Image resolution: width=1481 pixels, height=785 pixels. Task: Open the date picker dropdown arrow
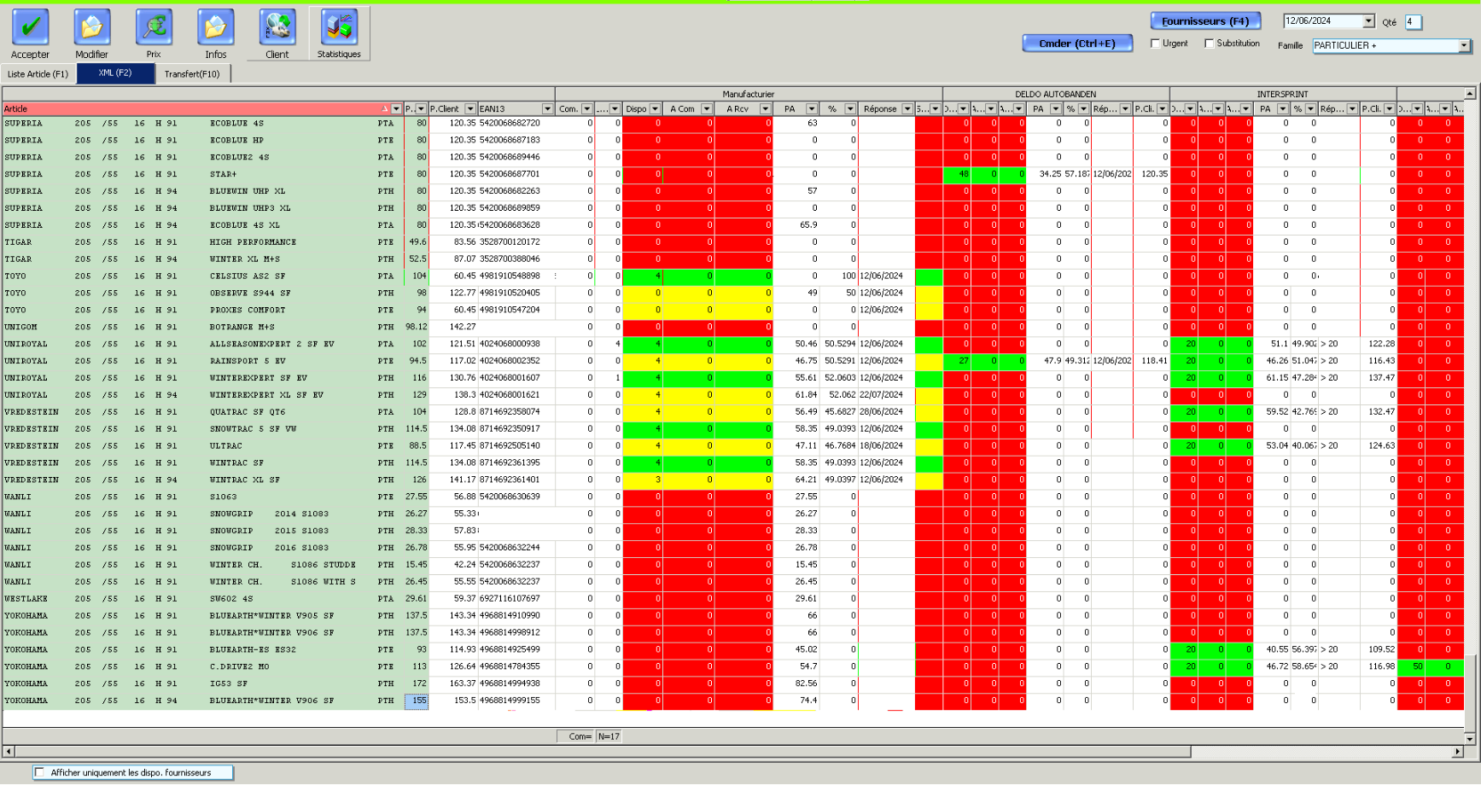pos(1368,21)
